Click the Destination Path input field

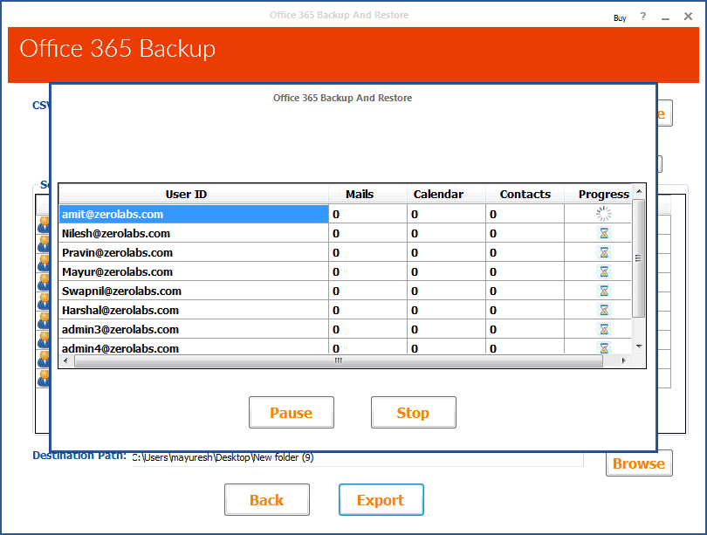357,458
